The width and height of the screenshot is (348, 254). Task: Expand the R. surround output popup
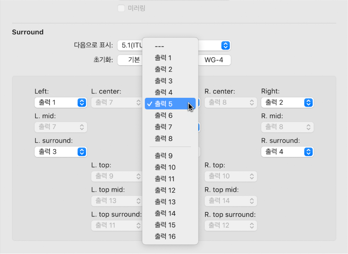pos(287,152)
